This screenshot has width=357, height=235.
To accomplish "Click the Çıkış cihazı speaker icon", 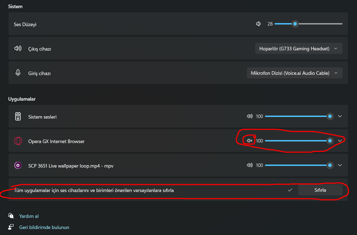I will pyautogui.click(x=18, y=49).
